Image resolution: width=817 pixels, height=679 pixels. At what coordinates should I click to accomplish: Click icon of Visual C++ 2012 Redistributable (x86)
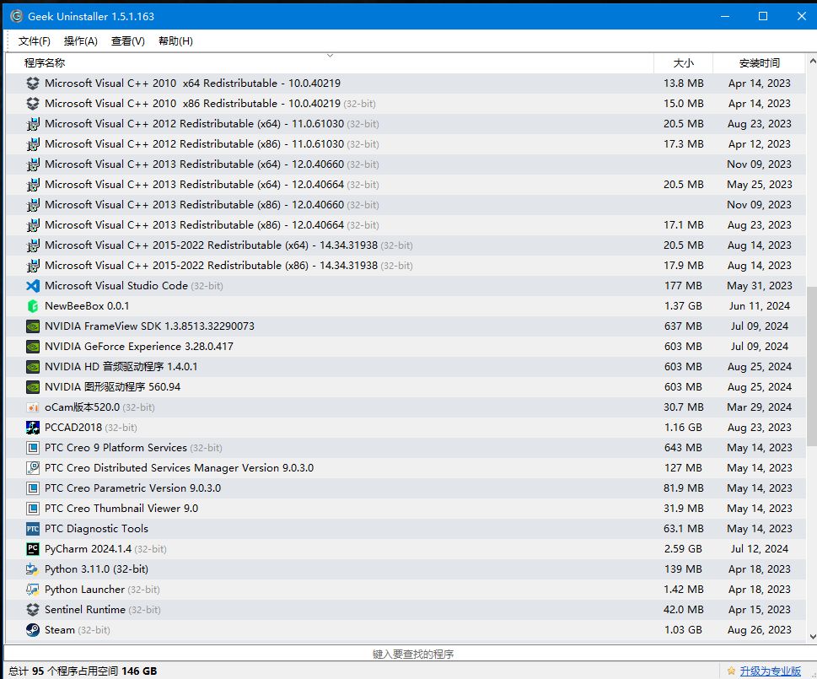click(x=33, y=144)
